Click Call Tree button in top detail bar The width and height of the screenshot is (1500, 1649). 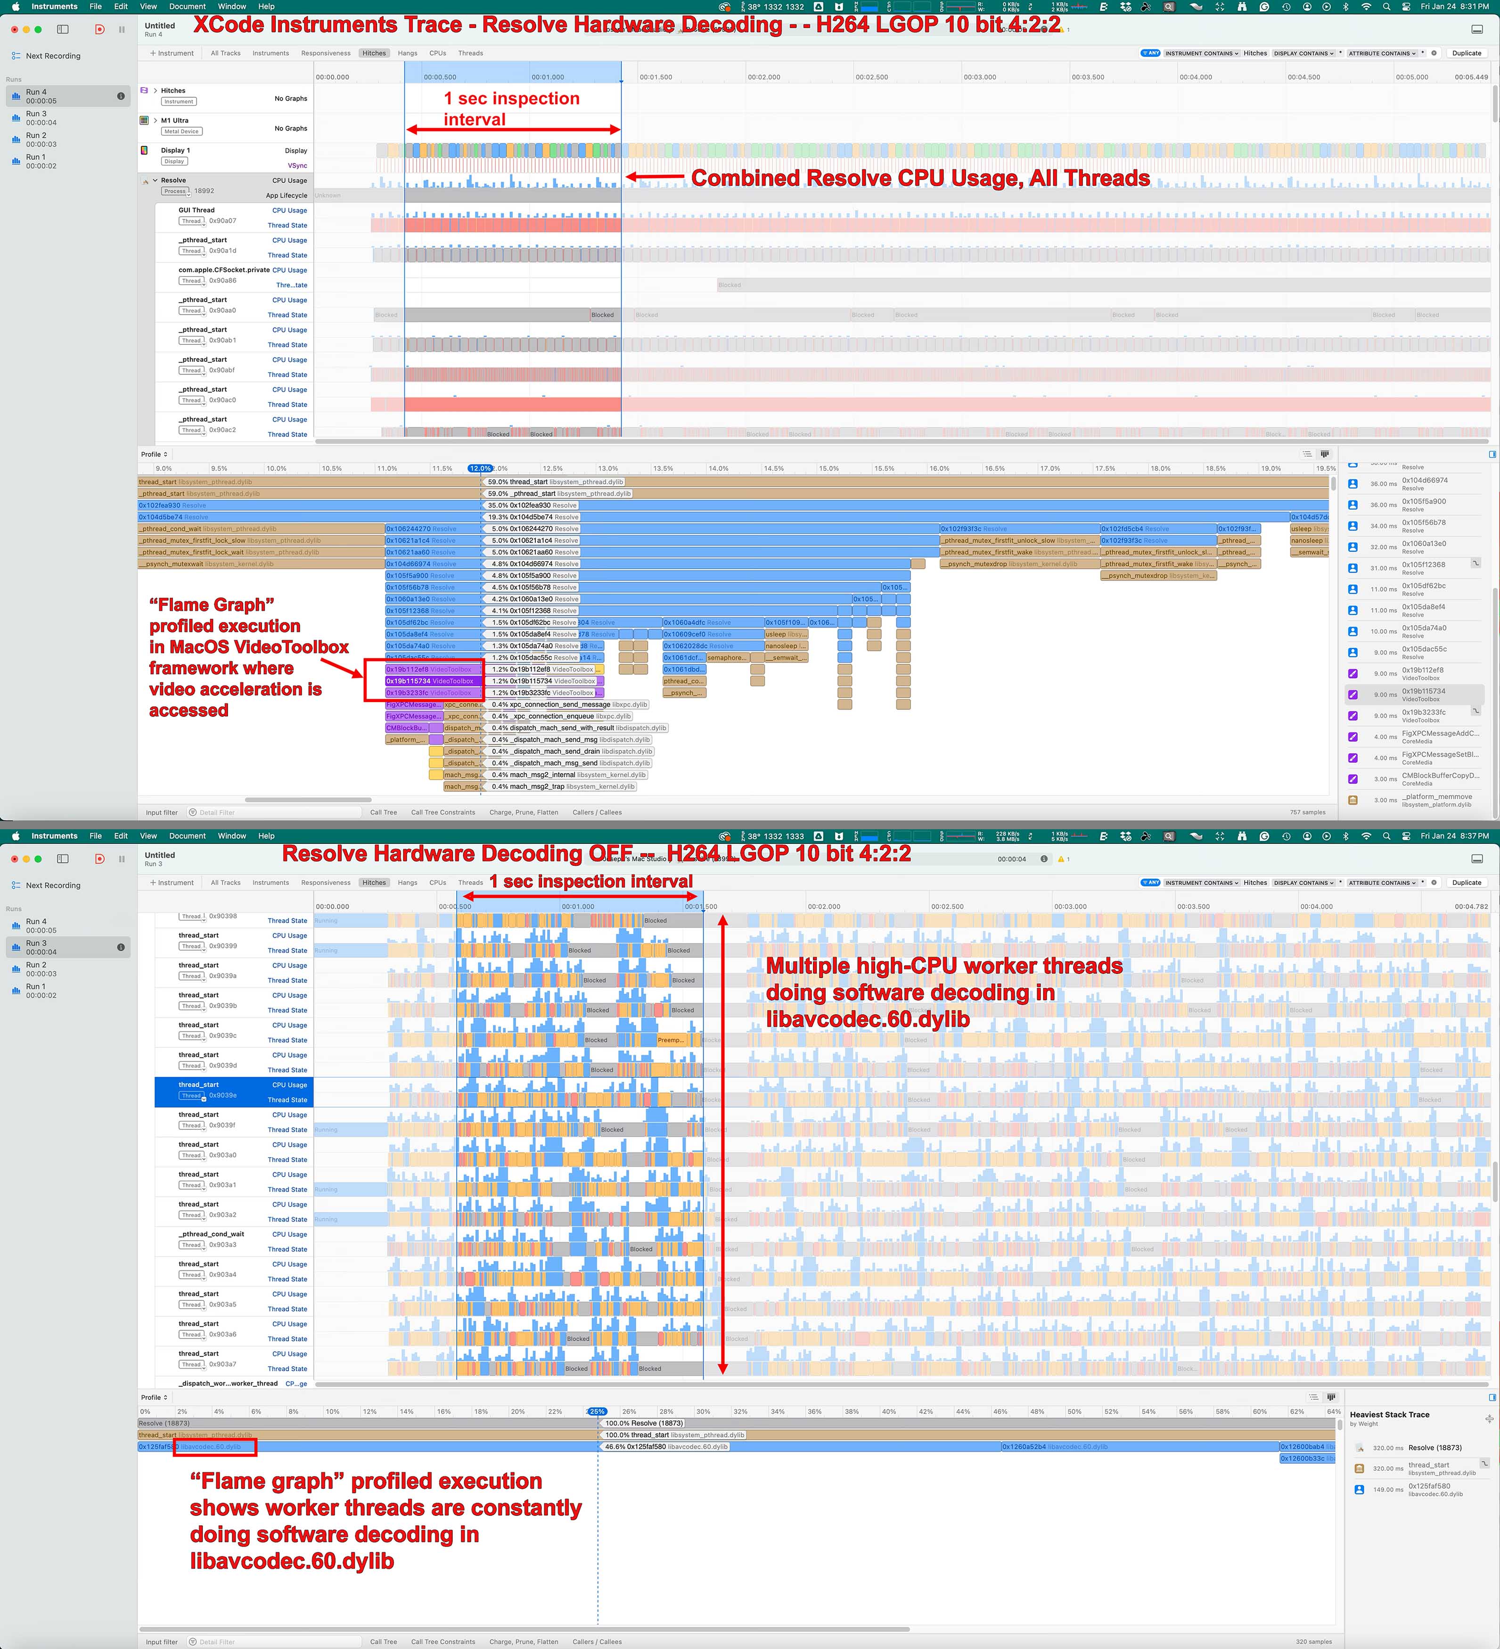384,812
